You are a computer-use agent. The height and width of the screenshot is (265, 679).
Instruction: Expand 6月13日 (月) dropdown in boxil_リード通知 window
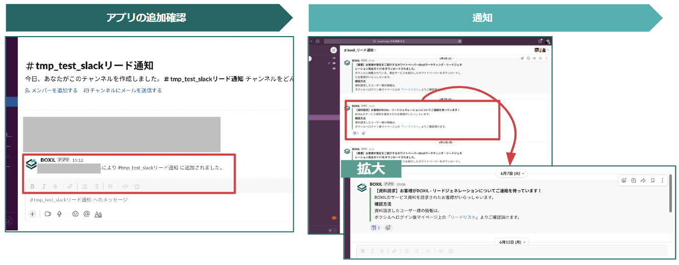tap(447, 142)
